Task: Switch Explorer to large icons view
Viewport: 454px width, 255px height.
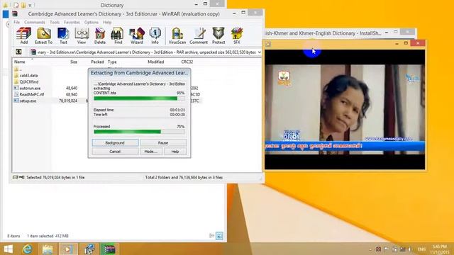Action: point(219,236)
